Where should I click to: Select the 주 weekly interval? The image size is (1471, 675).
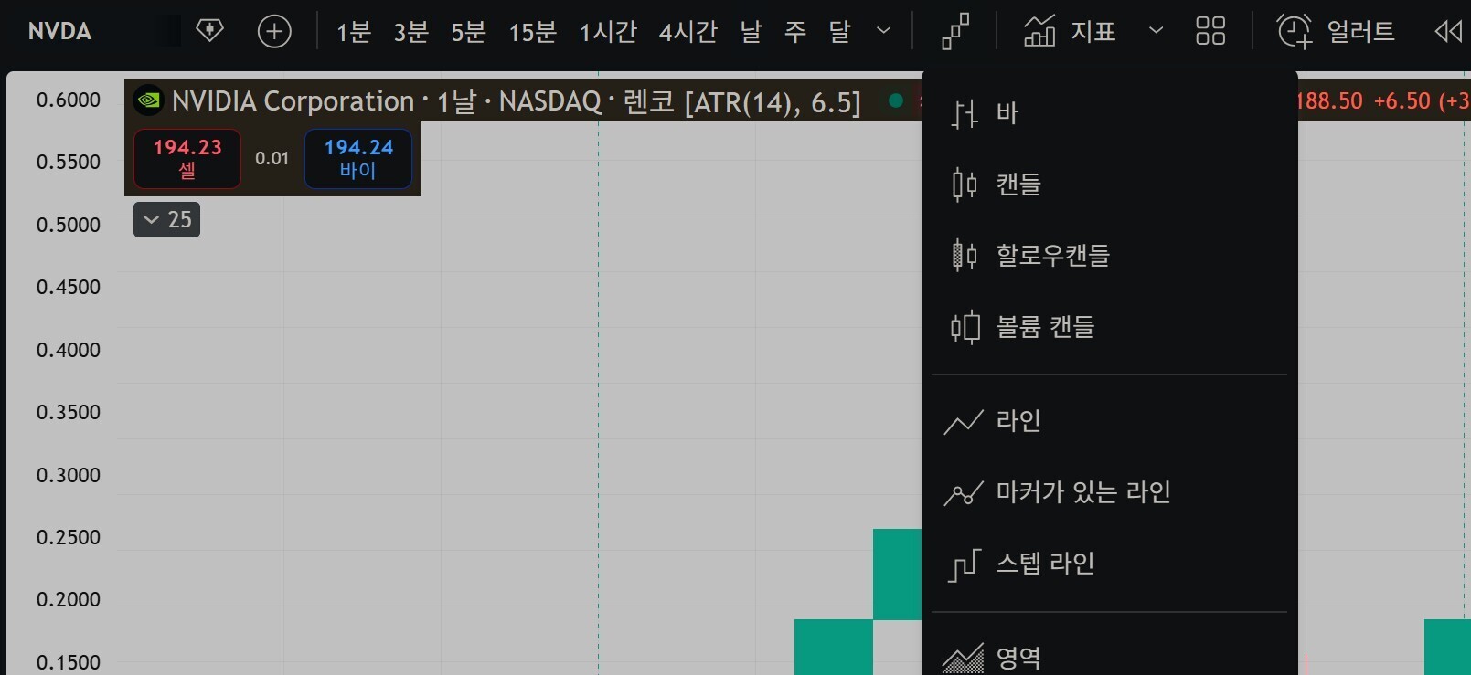tap(795, 32)
